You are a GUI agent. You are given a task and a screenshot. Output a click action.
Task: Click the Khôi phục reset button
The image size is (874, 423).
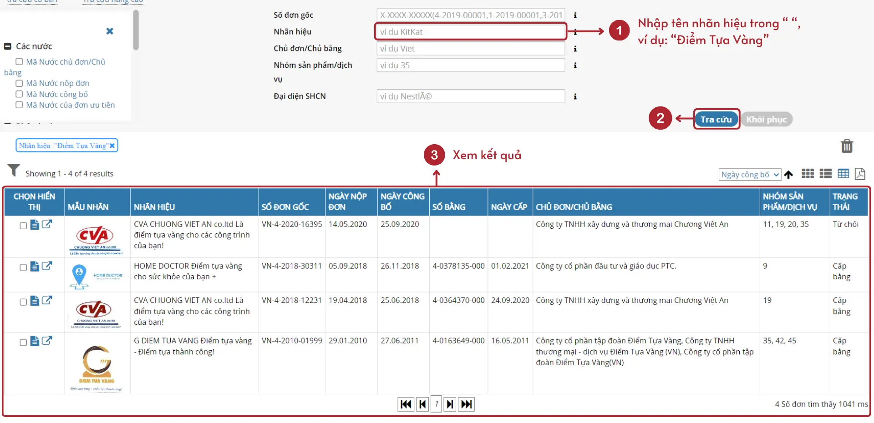767,120
